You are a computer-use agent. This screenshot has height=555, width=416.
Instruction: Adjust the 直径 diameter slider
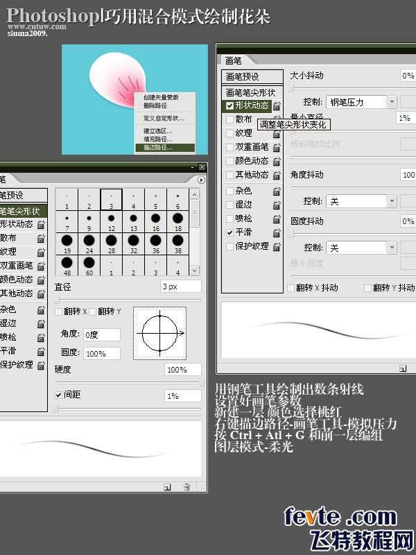click(128, 300)
